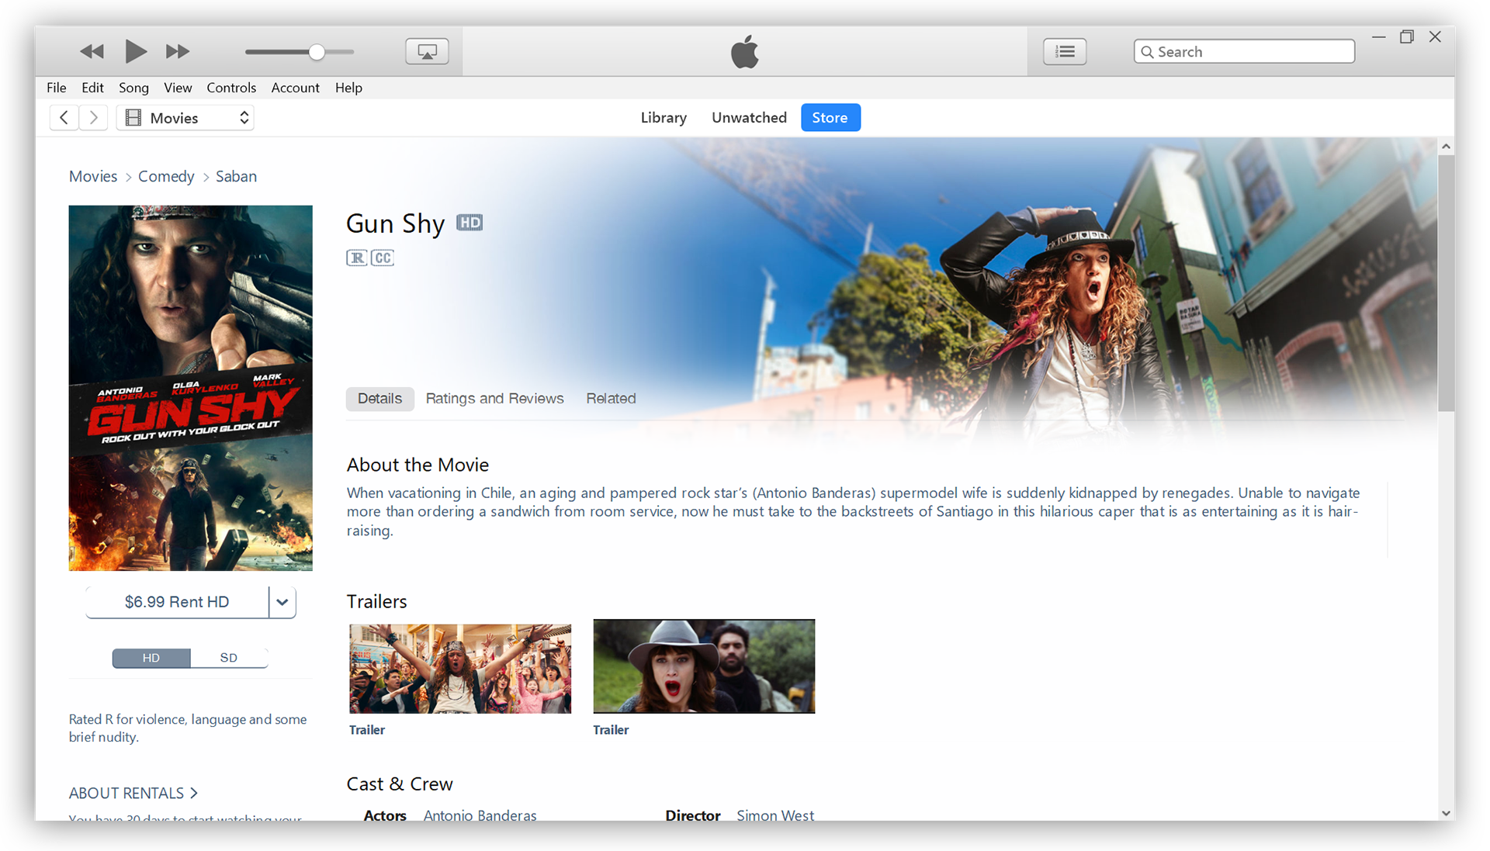The height and width of the screenshot is (851, 1490).
Task: Click the scrollbar up arrow
Action: click(x=1446, y=146)
